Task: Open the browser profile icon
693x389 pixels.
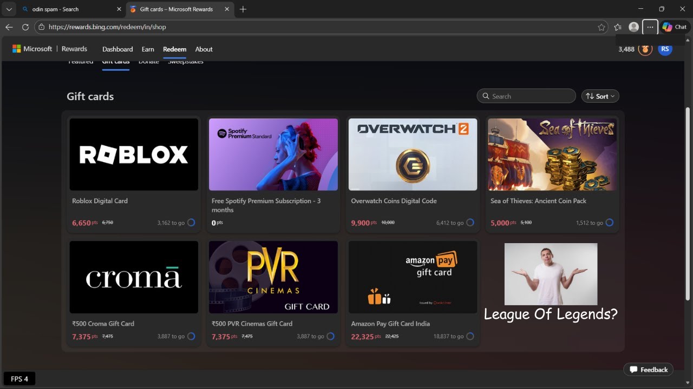Action: tap(633, 27)
